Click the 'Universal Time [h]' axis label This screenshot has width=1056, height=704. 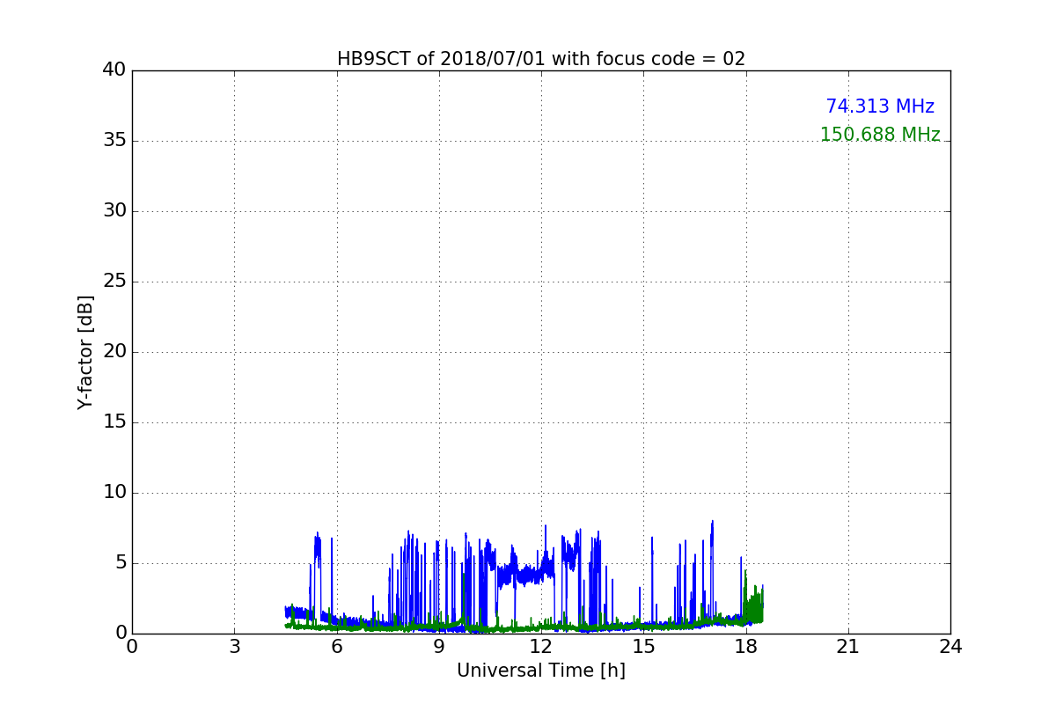541,671
